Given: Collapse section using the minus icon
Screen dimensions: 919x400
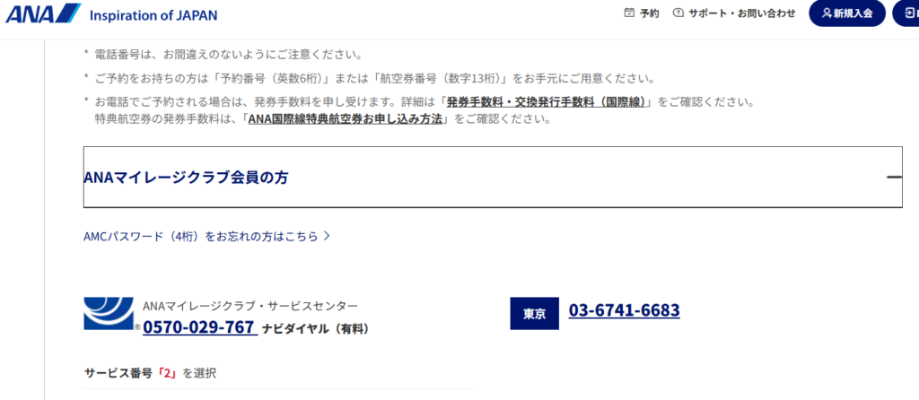Looking at the screenshot, I should point(894,177).
